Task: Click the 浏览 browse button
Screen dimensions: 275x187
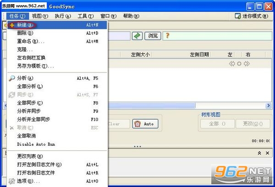Action: pyautogui.click(x=153, y=36)
